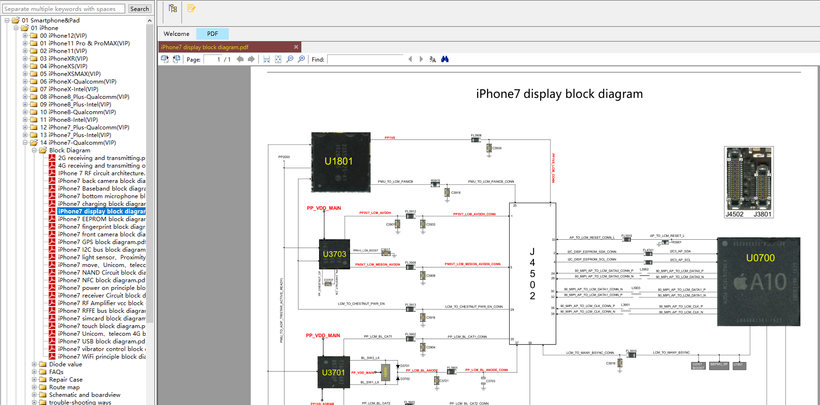Viewport: 820px width, 405px height.
Task: Rotate page clockwise icon in PDF toolbar
Action: coord(165,59)
